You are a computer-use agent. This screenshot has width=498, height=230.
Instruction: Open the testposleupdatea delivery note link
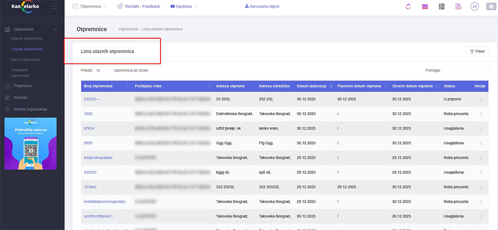(98, 157)
